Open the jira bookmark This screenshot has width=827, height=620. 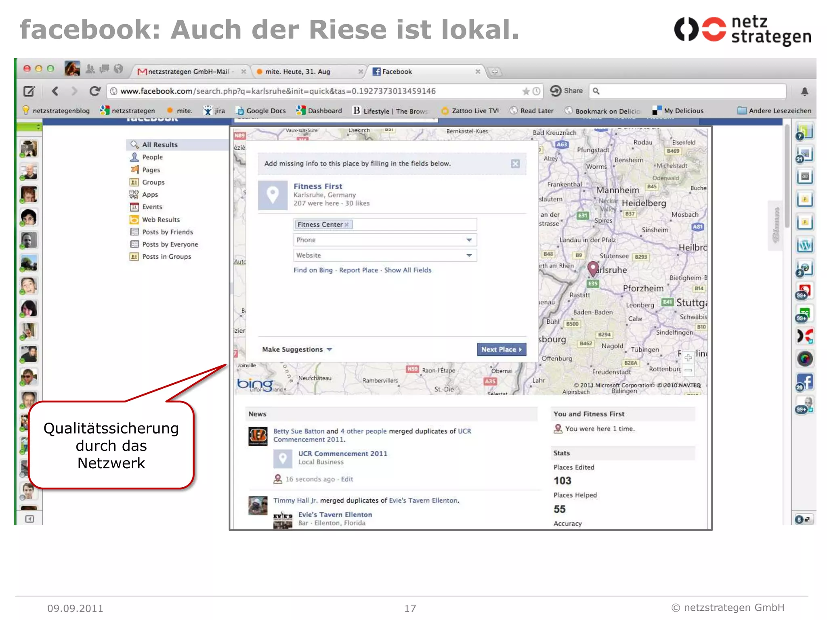coord(214,111)
